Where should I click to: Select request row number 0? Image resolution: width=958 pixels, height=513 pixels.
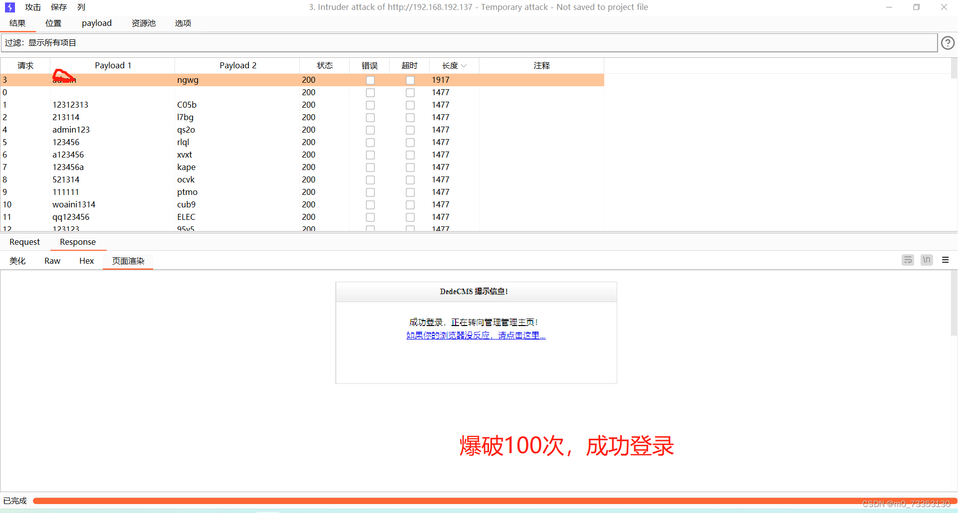[x=302, y=93]
